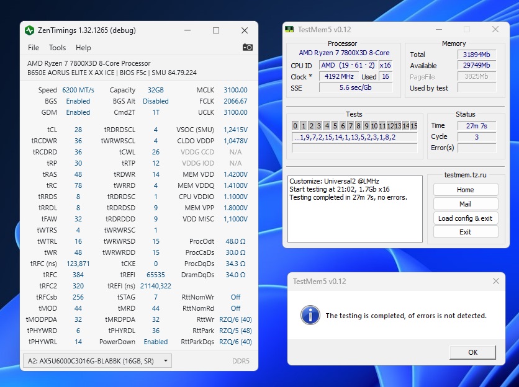Close the completion dialog with the X button

495,281
